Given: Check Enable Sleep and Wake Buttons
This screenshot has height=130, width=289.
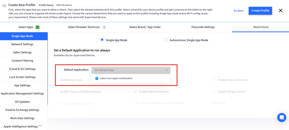Looking at the screenshot, I should (x=56, y=92).
